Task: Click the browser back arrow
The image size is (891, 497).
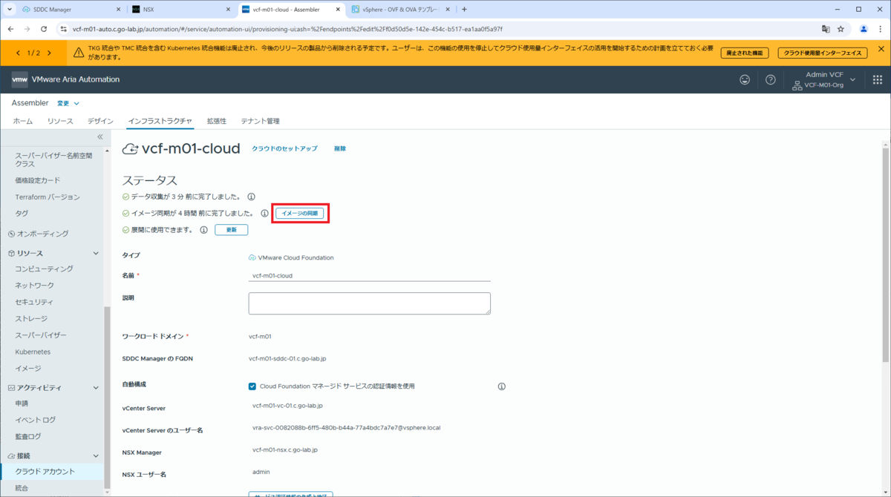Action: [x=10, y=29]
